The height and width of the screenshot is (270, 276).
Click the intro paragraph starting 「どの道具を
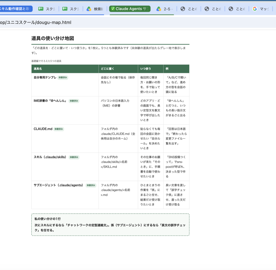(x=109, y=50)
